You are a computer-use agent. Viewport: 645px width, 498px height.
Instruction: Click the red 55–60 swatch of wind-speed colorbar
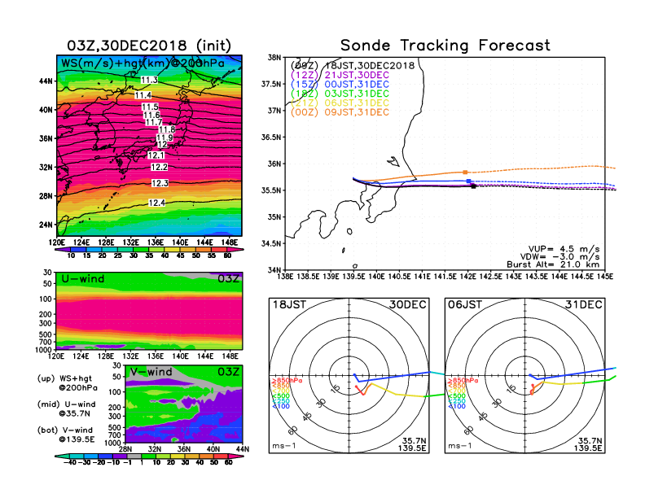point(219,250)
